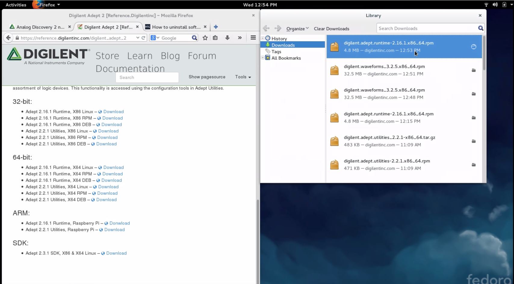Download Adept 2.16.1 Runtime Raspberry Pi
Viewport: 514px width, 284px height.
[x=119, y=223]
